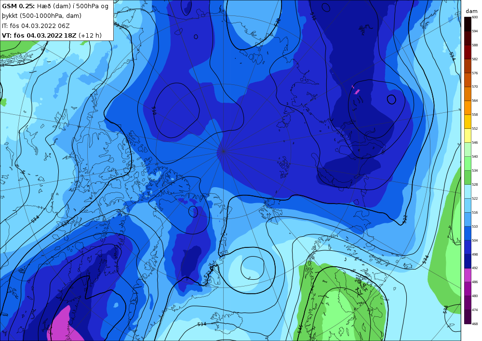Image resolution: width=482 pixels, height=341 pixels.
Task: Pick the pale yellow legend swatch between 546 and 552
Action: click(468, 136)
